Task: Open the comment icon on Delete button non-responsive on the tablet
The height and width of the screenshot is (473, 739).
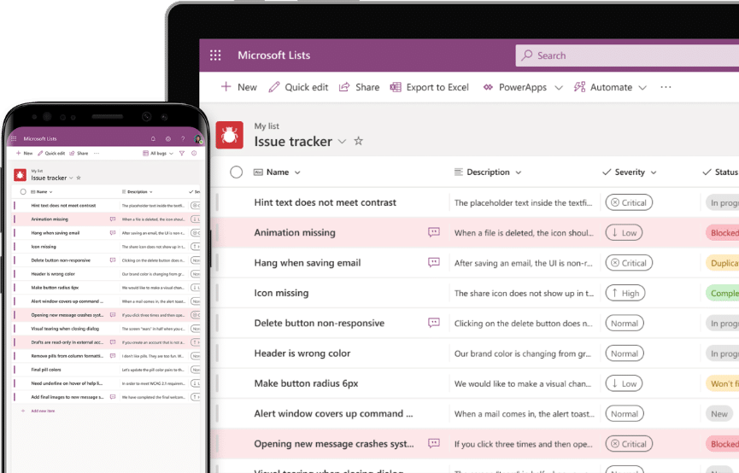Action: [434, 323]
